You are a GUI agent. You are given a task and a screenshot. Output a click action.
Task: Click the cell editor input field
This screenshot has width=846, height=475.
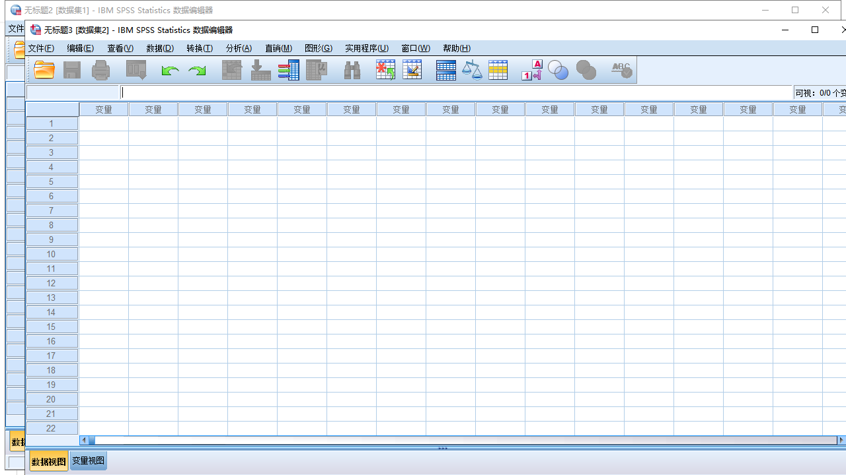[x=456, y=93]
